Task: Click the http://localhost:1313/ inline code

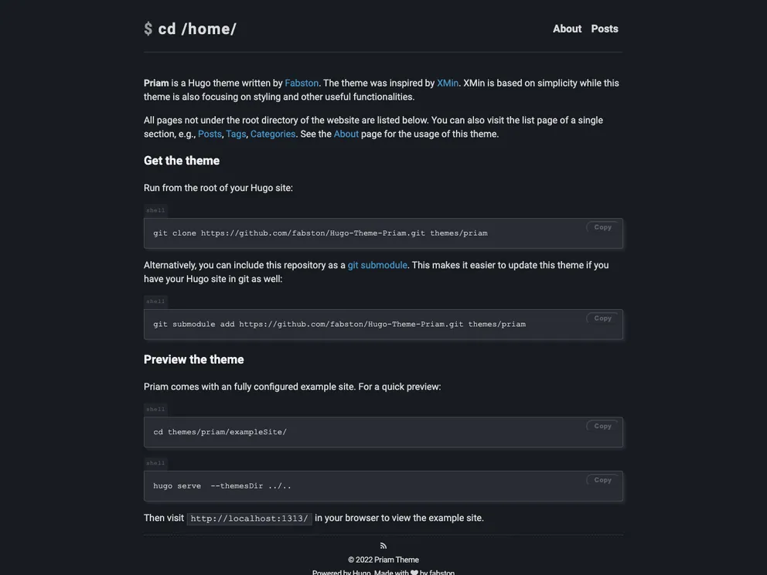Action: 249,519
